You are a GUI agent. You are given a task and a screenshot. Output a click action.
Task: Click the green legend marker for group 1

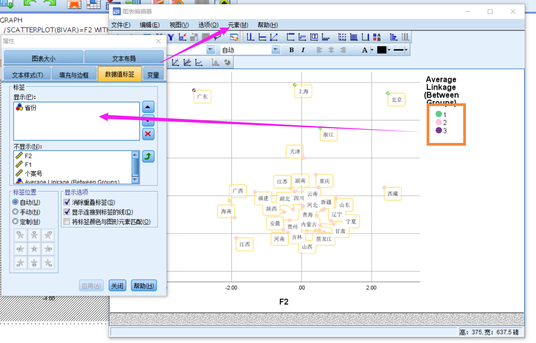(439, 114)
